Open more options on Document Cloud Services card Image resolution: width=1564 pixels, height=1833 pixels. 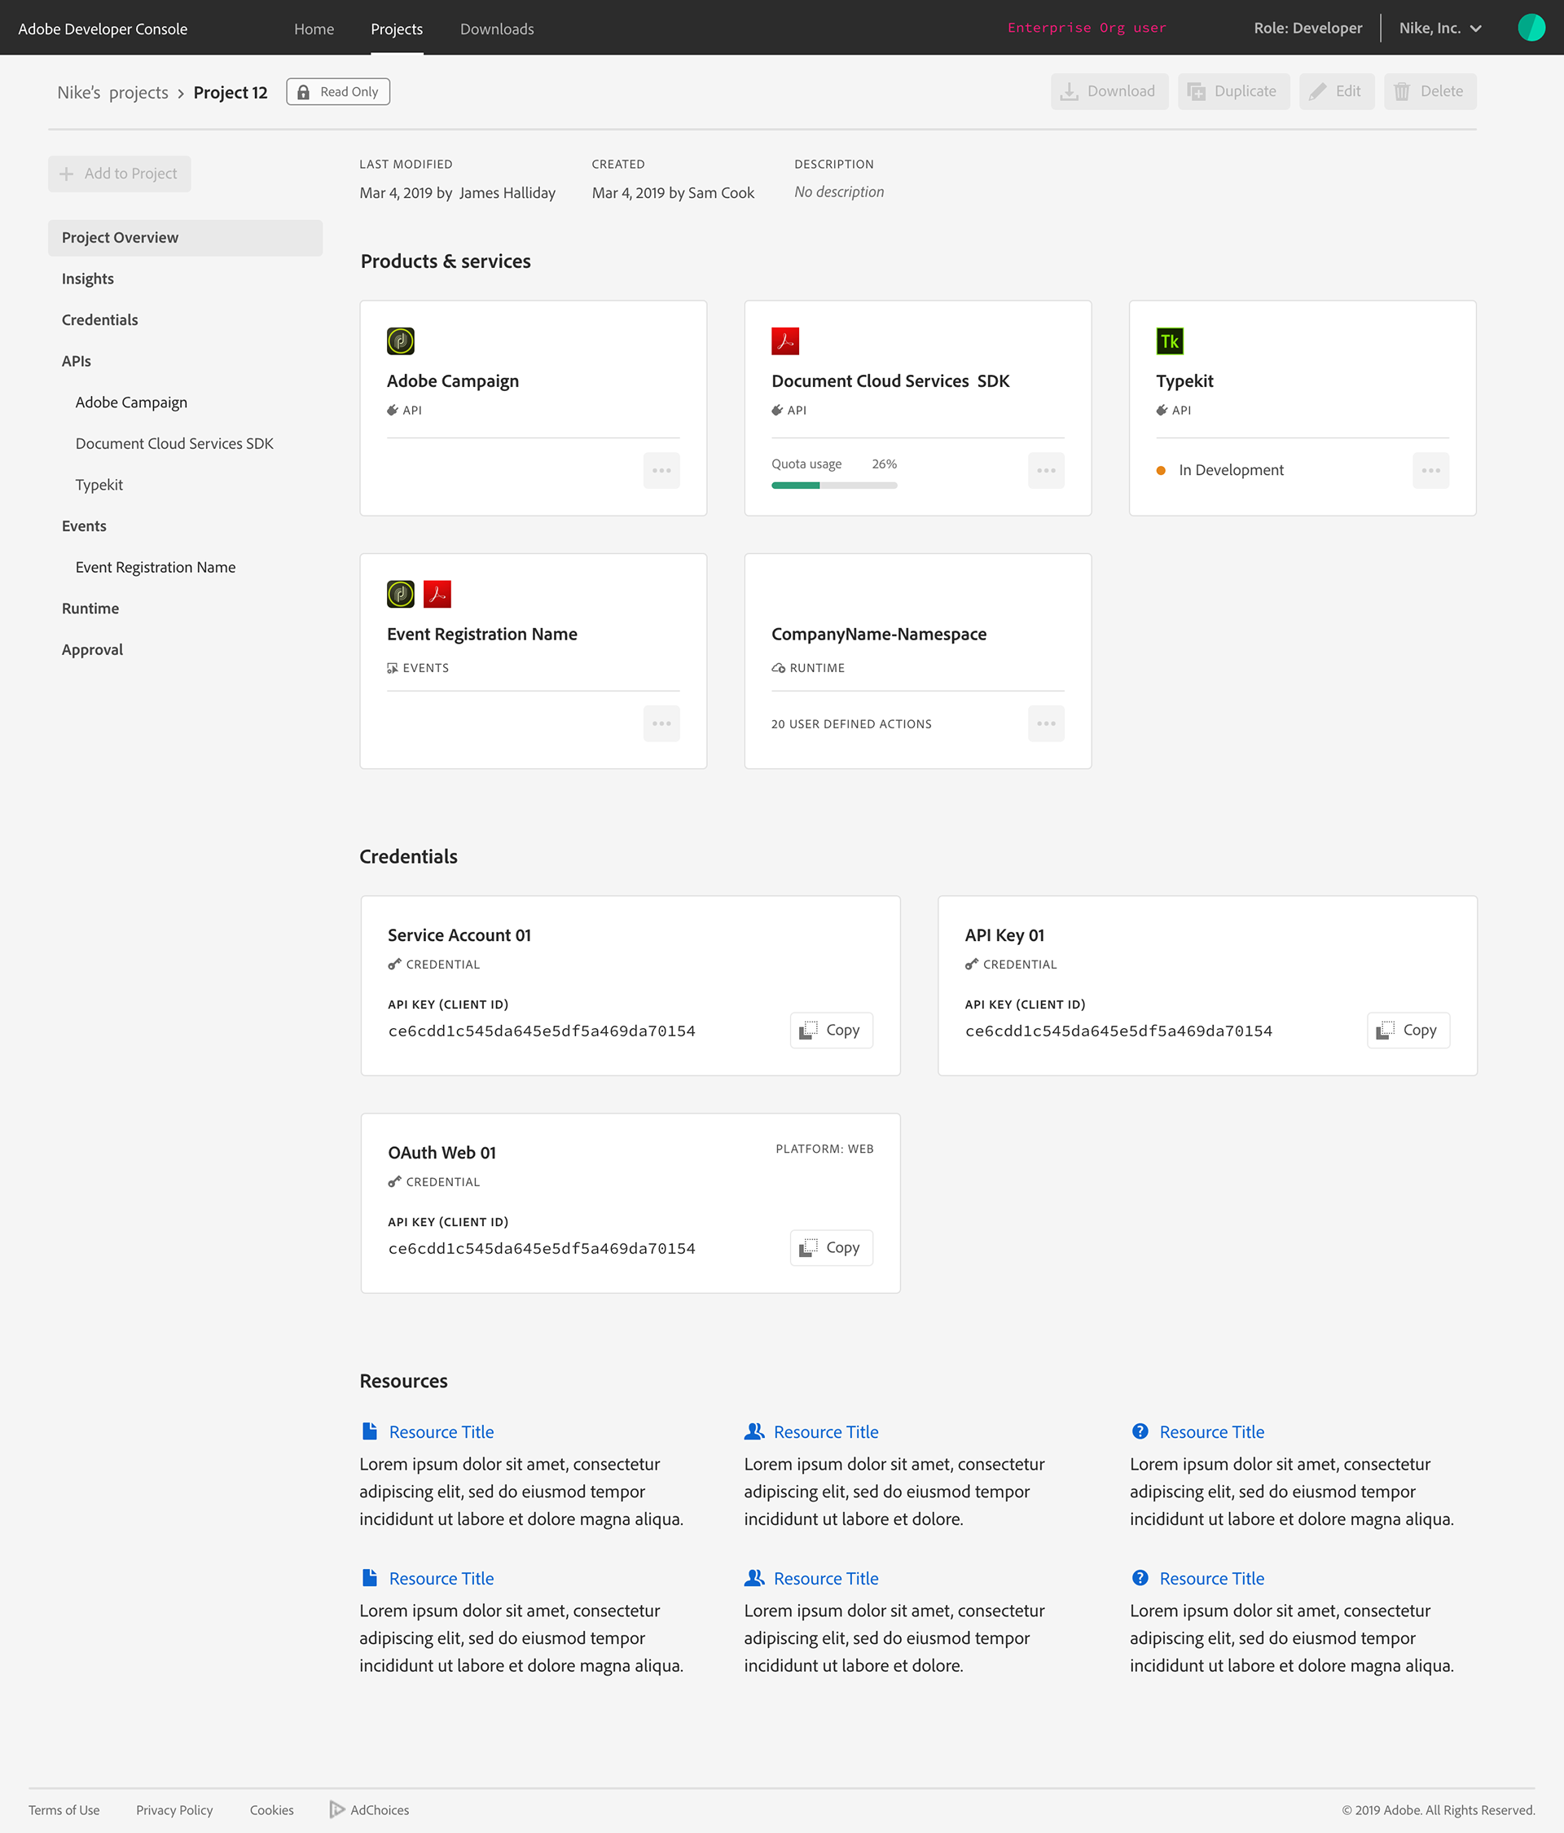[x=1047, y=471]
